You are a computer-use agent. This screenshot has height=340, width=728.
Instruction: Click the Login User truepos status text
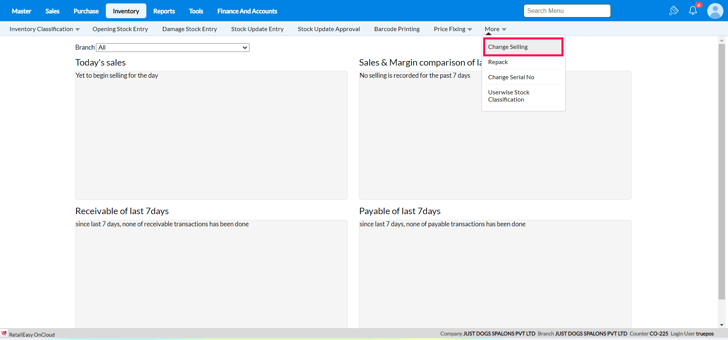pyautogui.click(x=692, y=334)
